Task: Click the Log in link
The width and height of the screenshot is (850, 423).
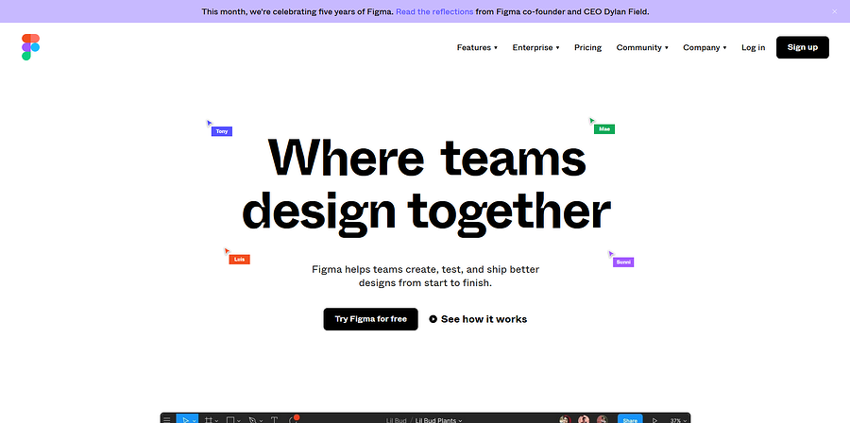Action: (754, 47)
